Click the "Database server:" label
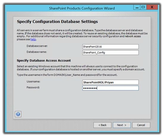 37,46
